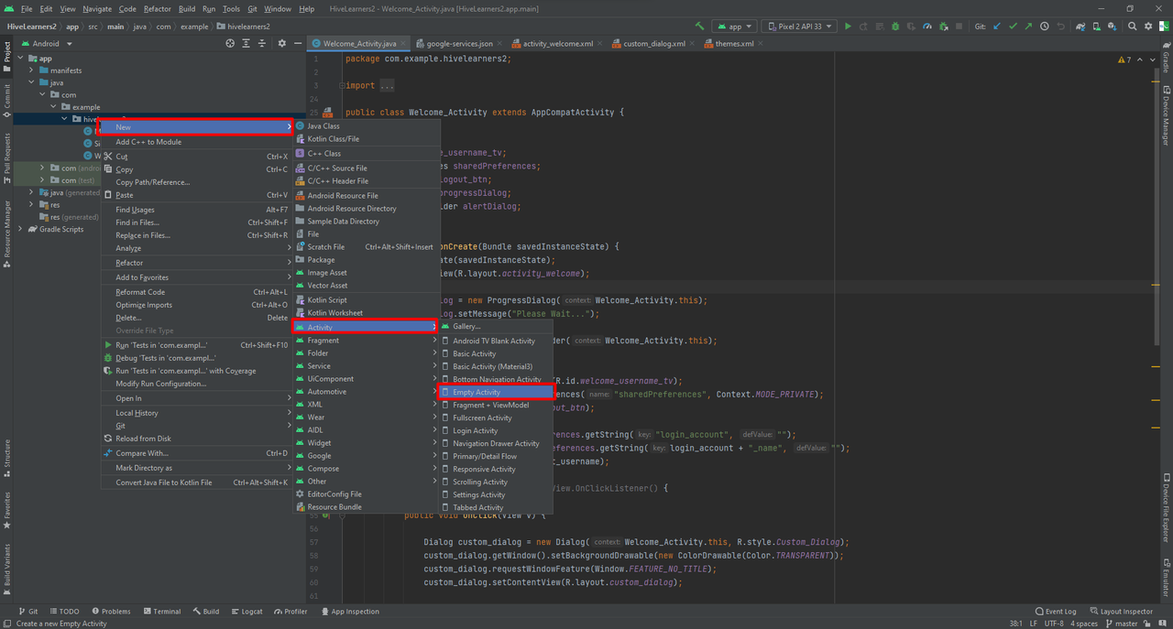The height and width of the screenshot is (629, 1173).
Task: Open the Build menu in menu bar
Action: click(187, 8)
